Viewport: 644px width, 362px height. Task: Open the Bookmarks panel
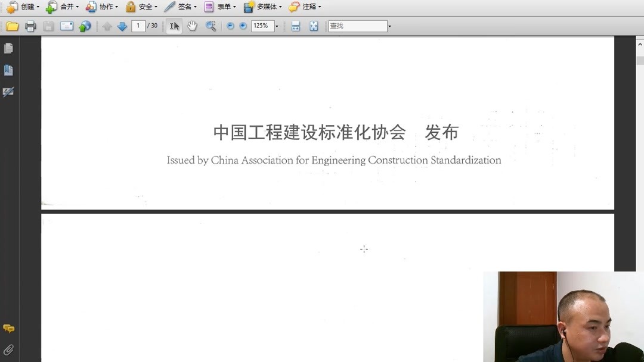click(x=8, y=70)
